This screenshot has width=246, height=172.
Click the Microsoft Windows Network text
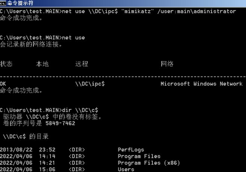click(x=201, y=84)
